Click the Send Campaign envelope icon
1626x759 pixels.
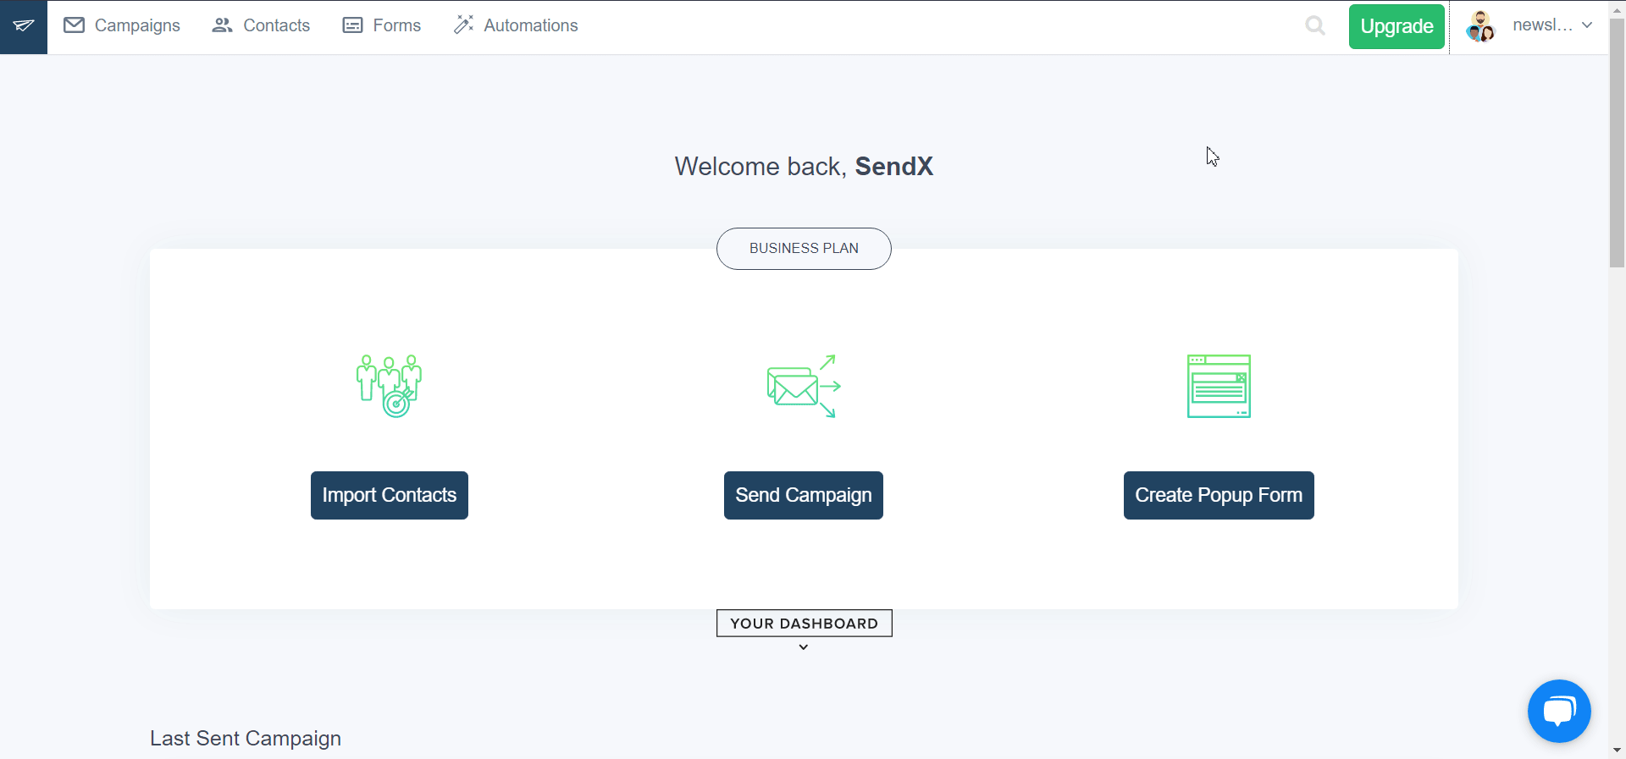[x=804, y=386]
